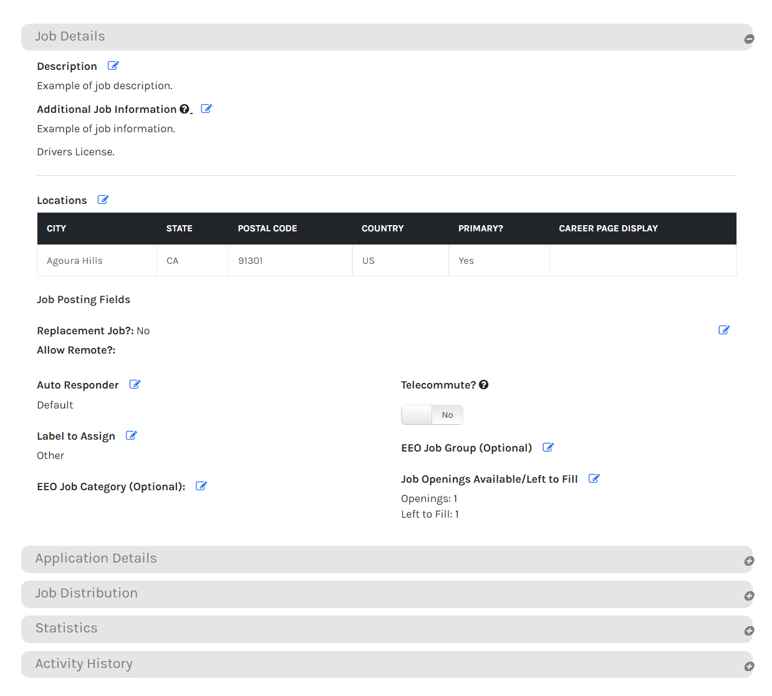Edit the Auto Responder setting
The height and width of the screenshot is (696, 772).
135,384
